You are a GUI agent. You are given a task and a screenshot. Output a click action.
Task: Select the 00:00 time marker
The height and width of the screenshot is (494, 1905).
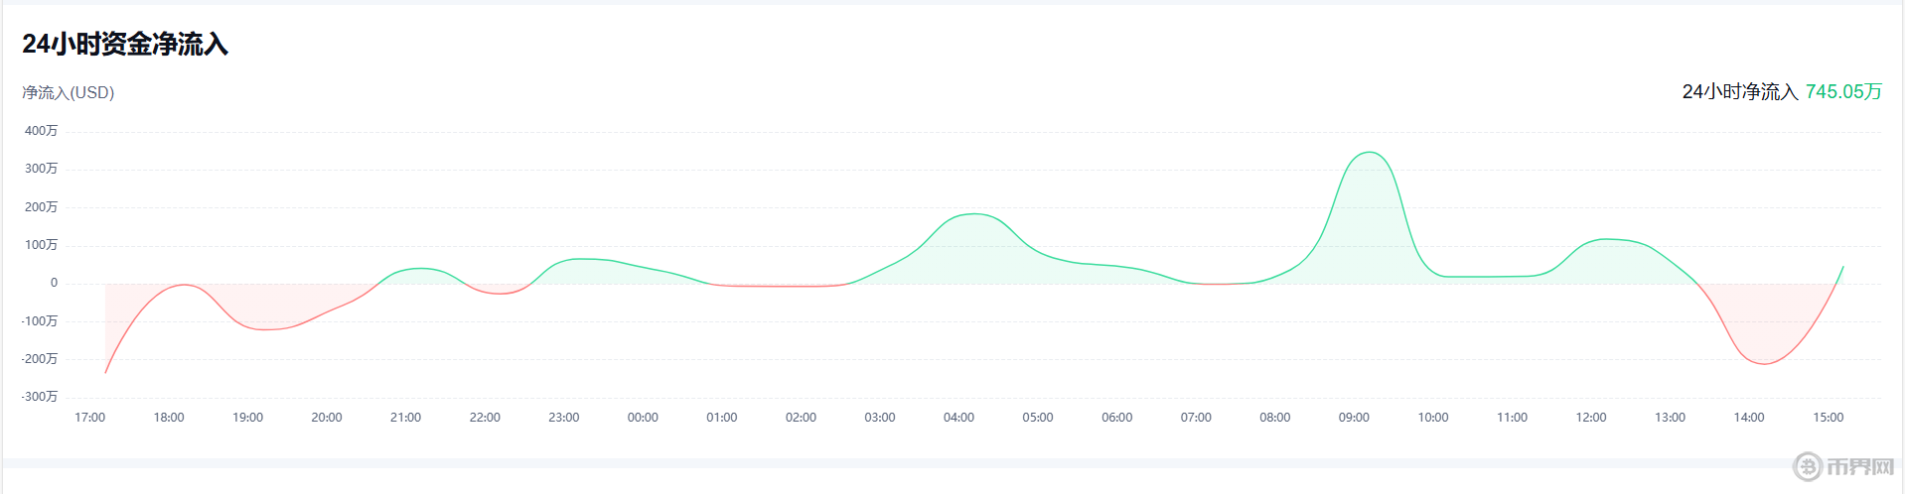(x=643, y=418)
